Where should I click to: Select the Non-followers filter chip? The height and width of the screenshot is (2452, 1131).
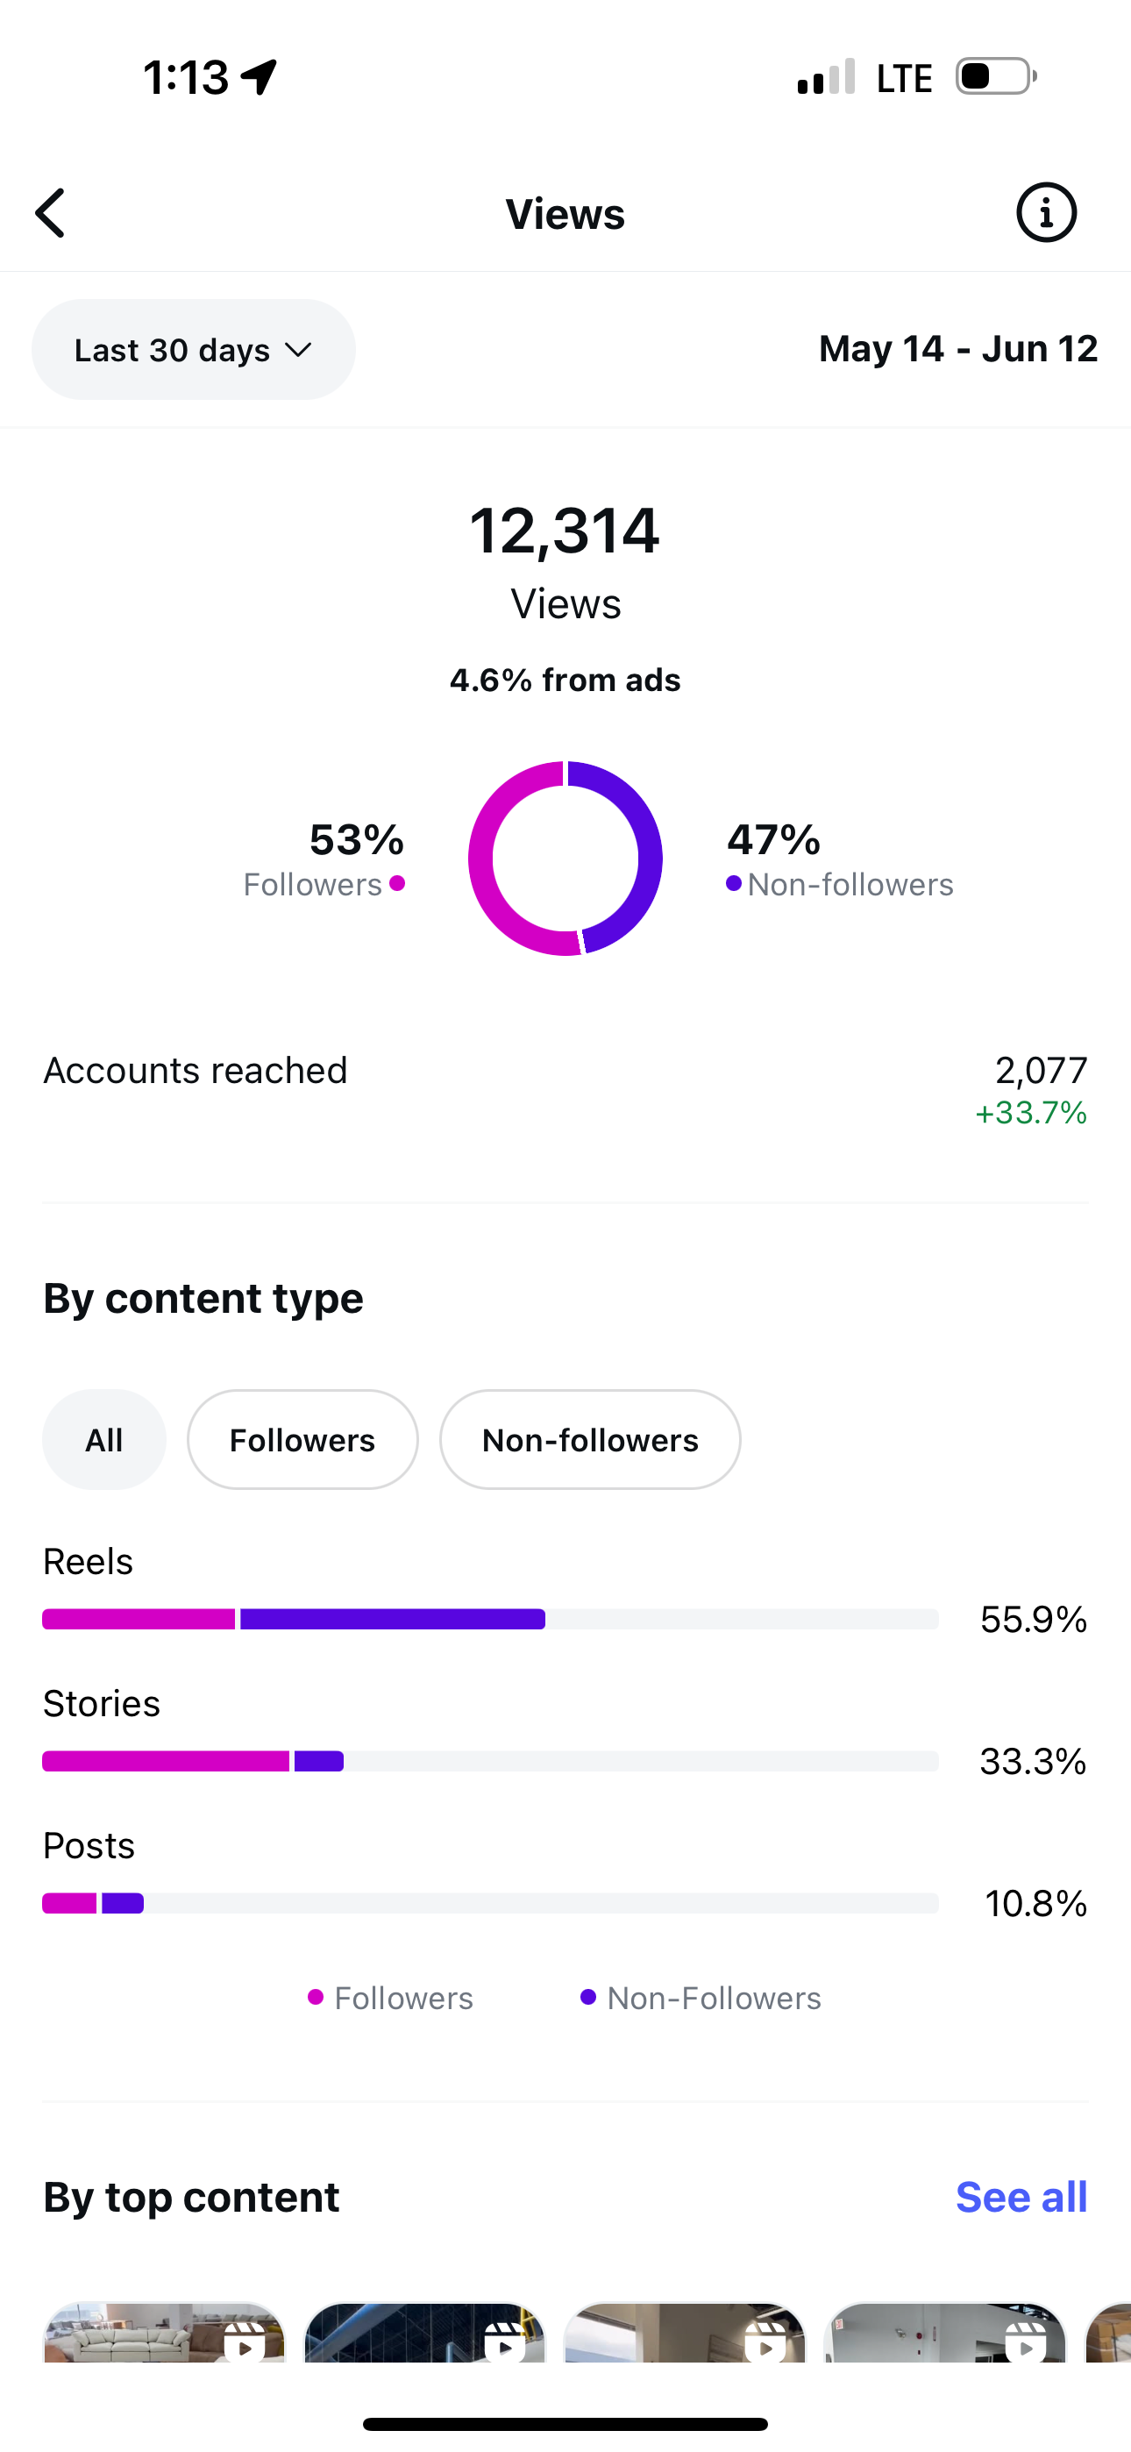click(589, 1439)
